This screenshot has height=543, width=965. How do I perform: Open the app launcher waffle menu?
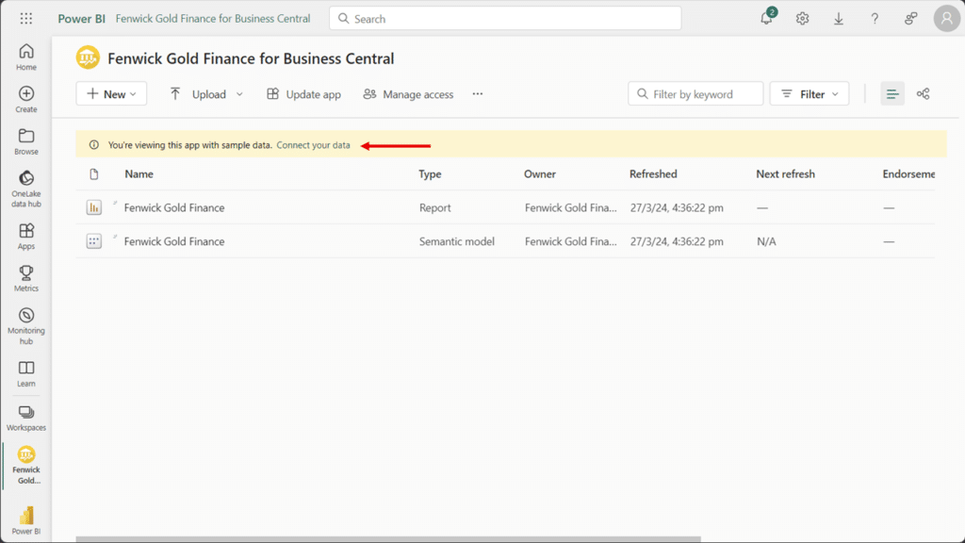pos(25,19)
